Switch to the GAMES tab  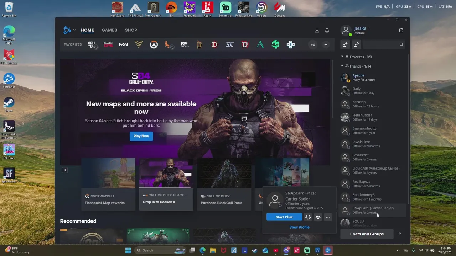tap(109, 30)
